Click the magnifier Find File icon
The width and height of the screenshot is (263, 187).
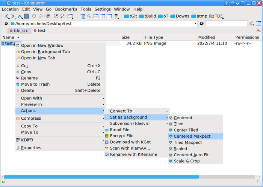tap(89, 16)
